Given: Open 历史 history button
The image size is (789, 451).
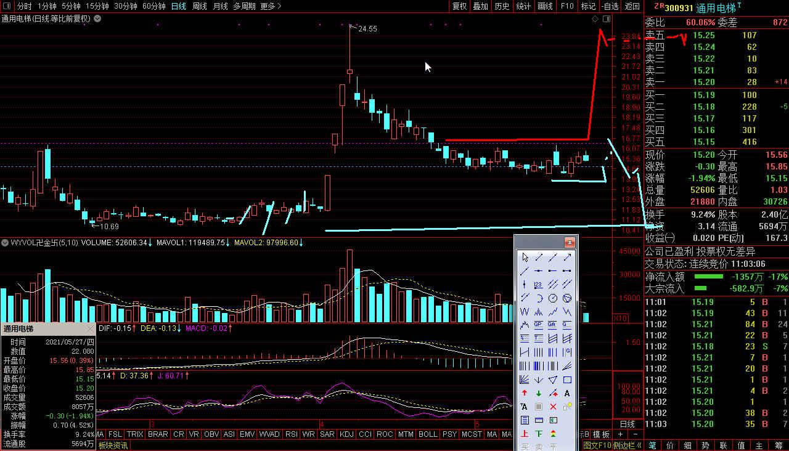Looking at the screenshot, I should (x=502, y=6).
